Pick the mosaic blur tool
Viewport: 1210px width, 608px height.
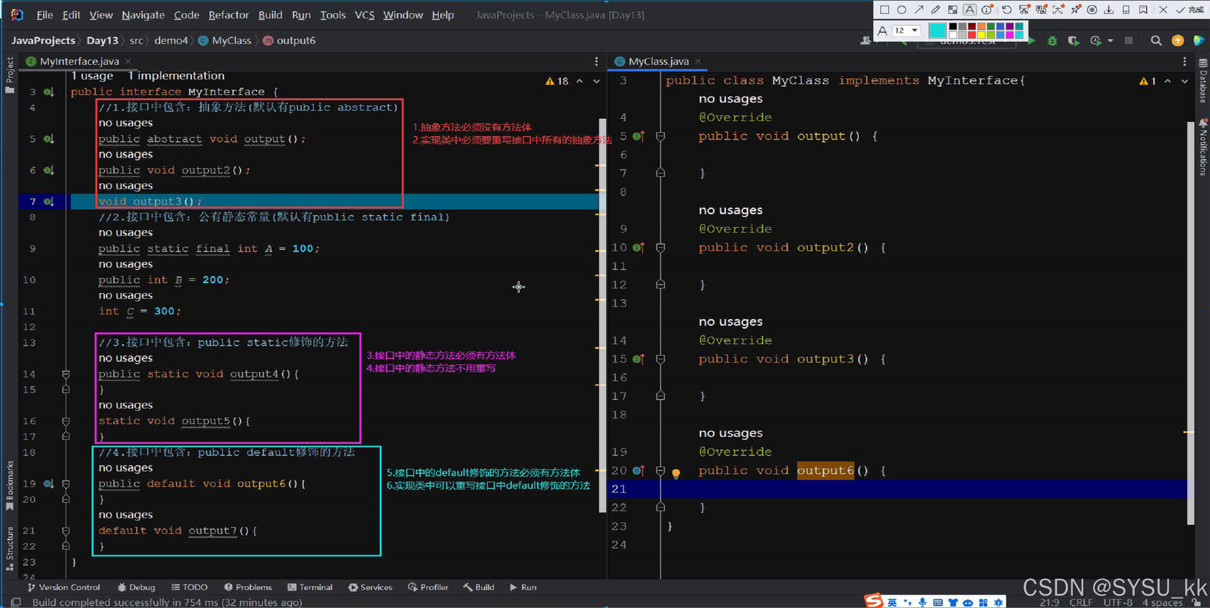953,9
